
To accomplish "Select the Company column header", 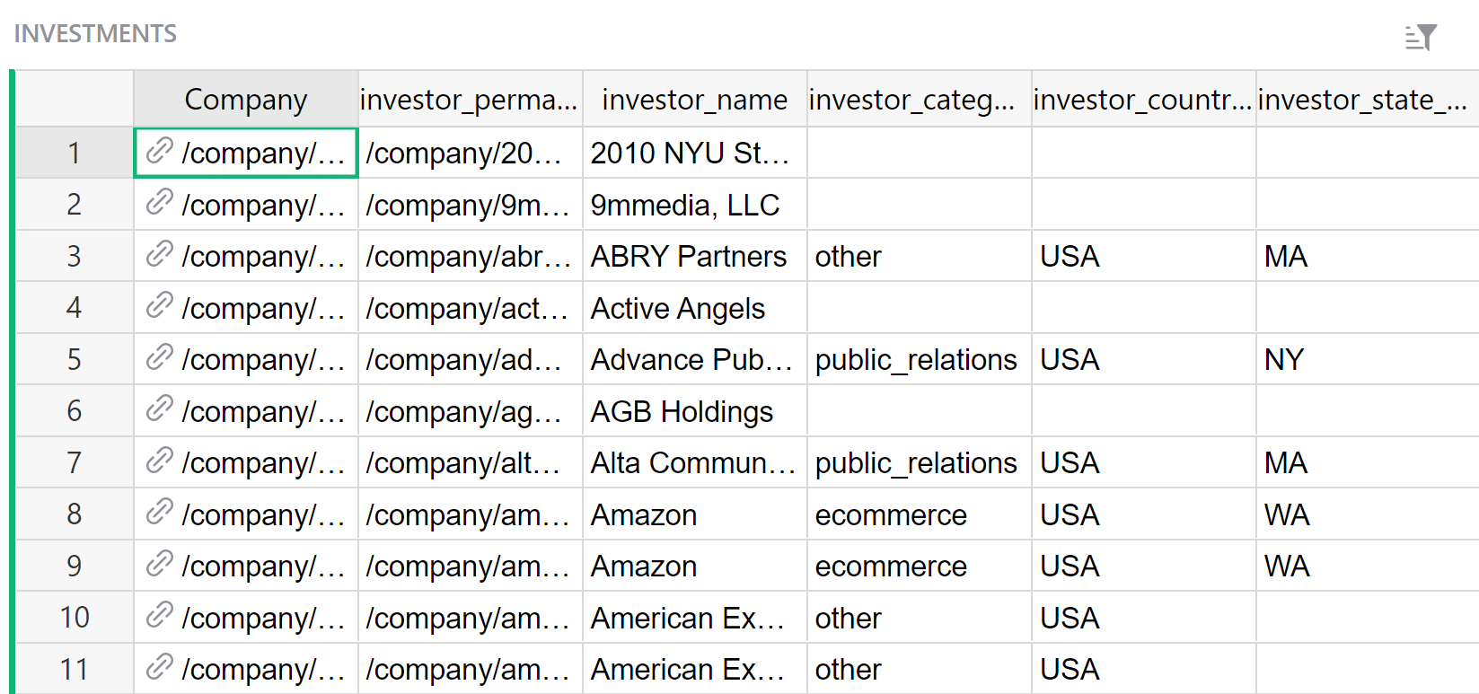I will [x=245, y=100].
